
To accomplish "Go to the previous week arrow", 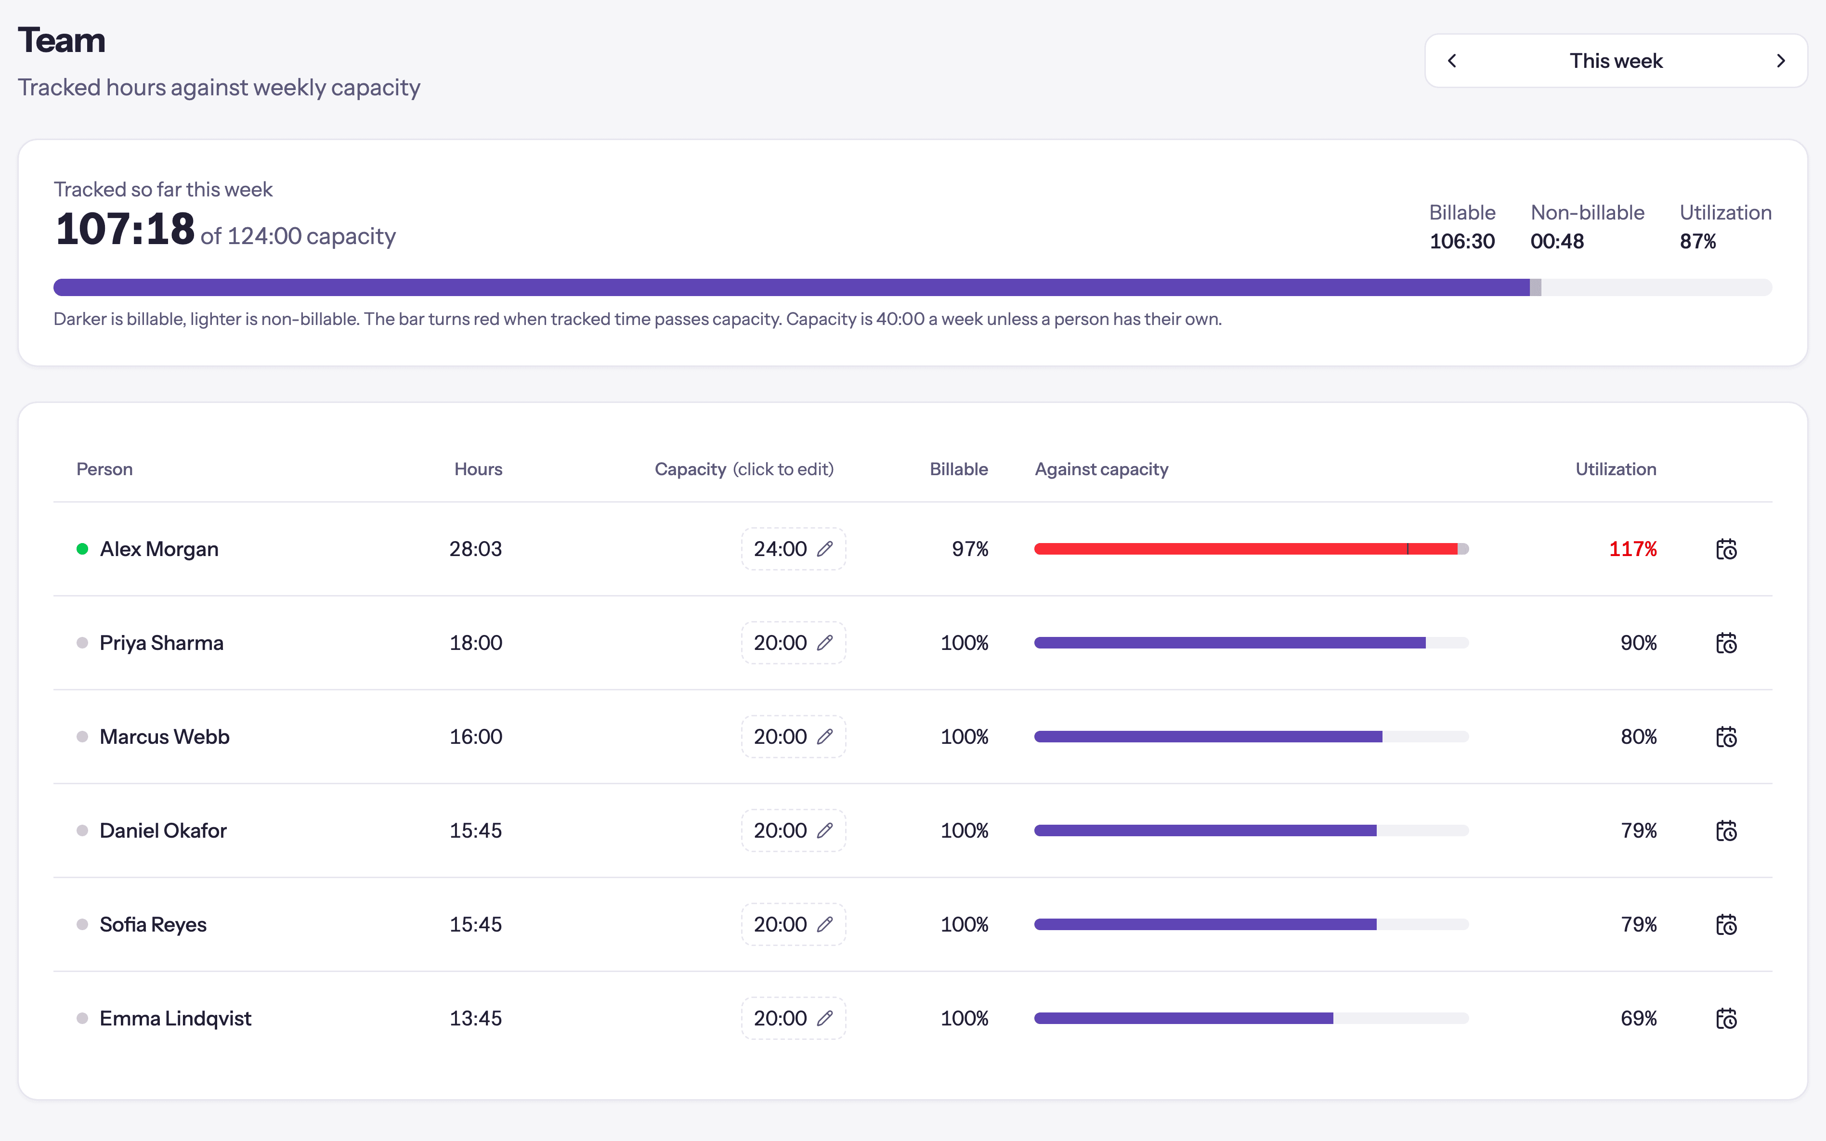I will [x=1452, y=60].
